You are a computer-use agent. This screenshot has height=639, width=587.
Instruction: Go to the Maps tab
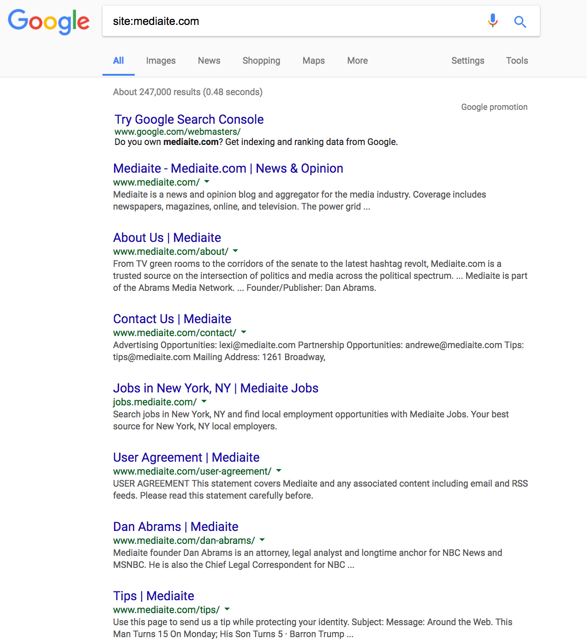[x=313, y=60]
